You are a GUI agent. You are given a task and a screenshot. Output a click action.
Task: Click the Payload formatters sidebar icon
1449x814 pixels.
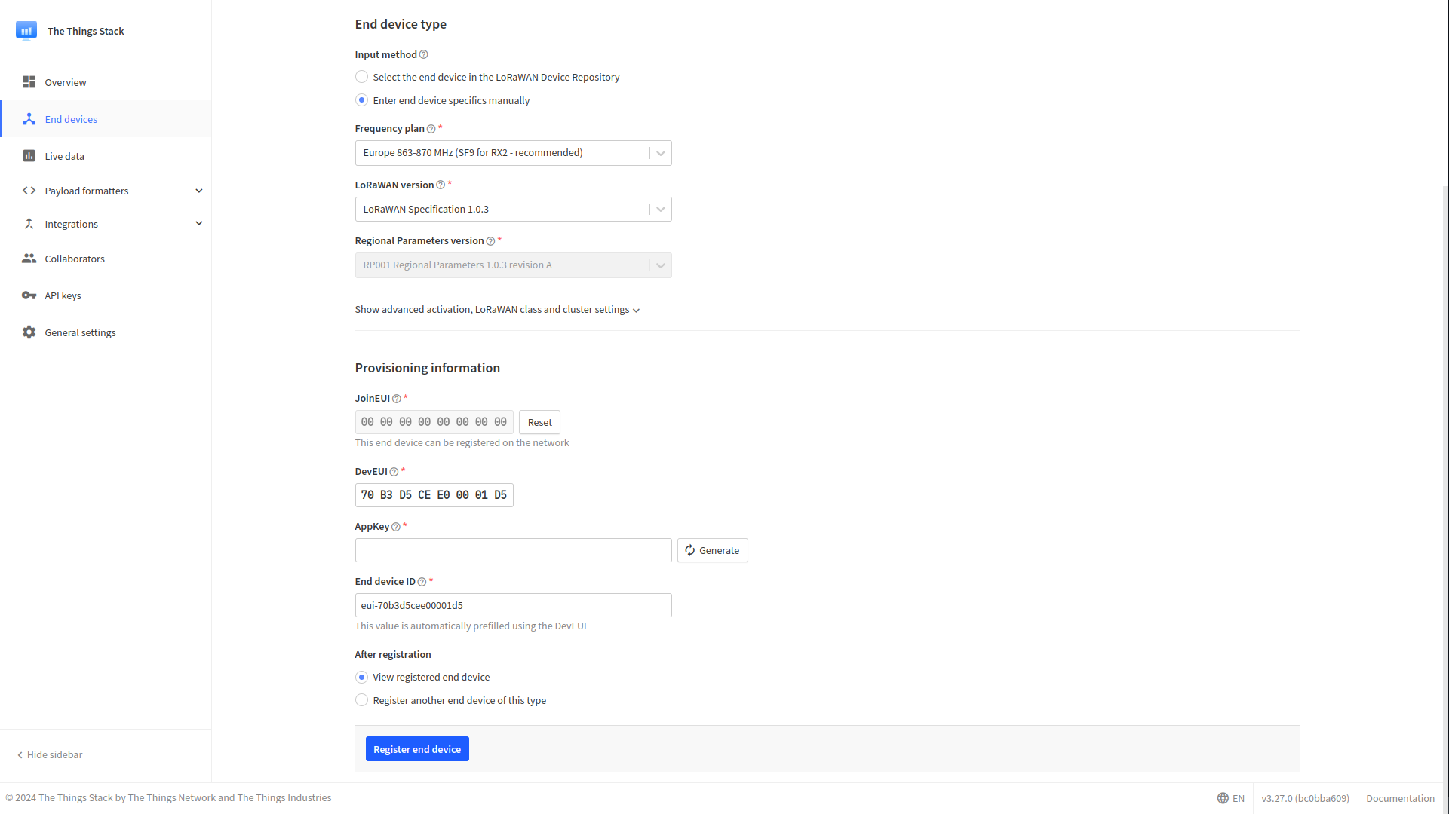click(28, 190)
